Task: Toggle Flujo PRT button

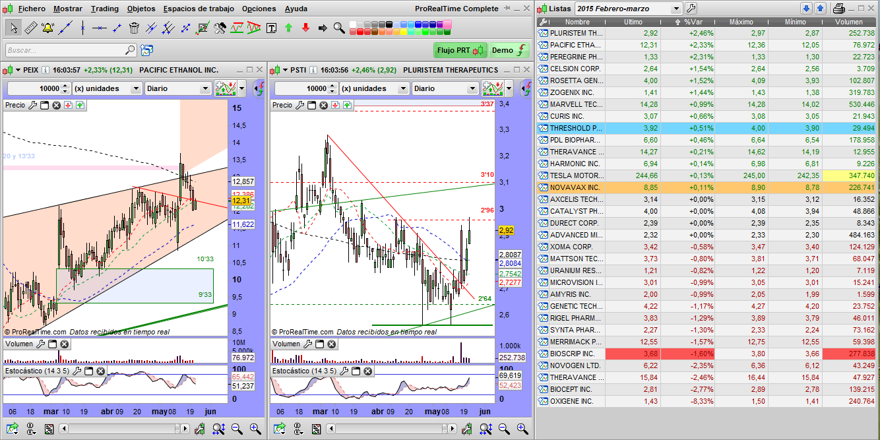Action: (x=460, y=50)
